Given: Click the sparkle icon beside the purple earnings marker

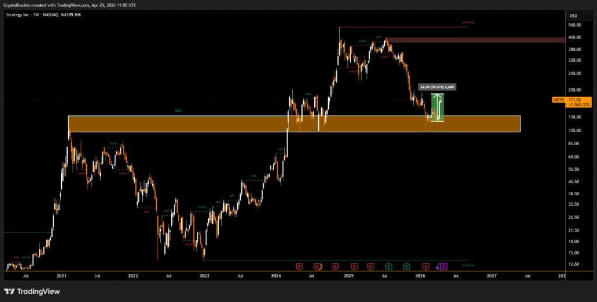Looking at the screenshot, I should pos(437,267).
